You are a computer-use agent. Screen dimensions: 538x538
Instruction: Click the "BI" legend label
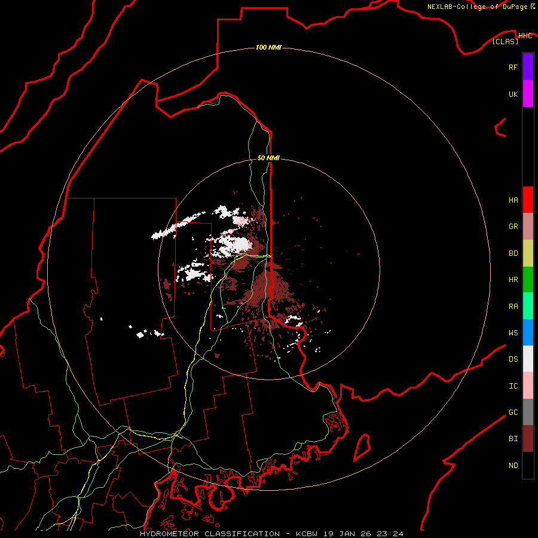click(x=513, y=439)
